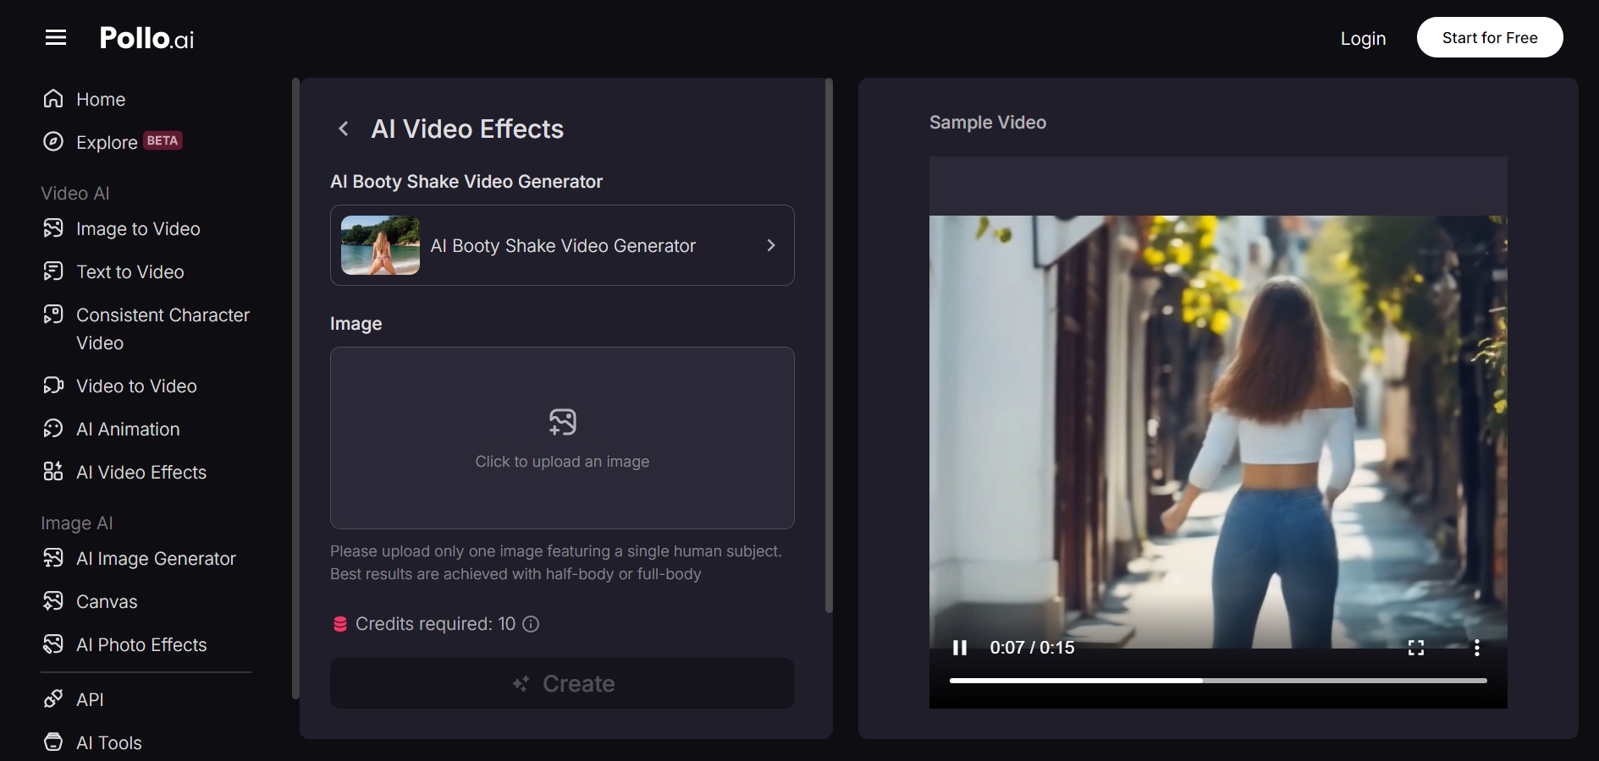Click the Home icon in the sidebar
Image resolution: width=1599 pixels, height=761 pixels.
click(x=53, y=99)
